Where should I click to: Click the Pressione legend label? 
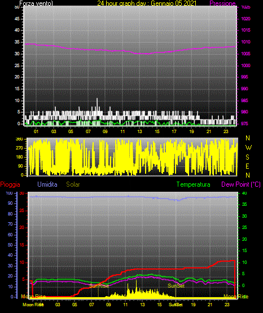click(222, 3)
